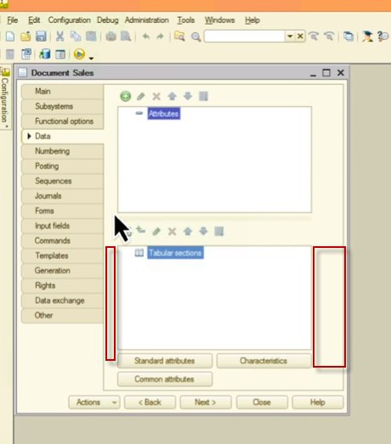Click the Find previous icon
The image size is (391, 444).
point(329,37)
